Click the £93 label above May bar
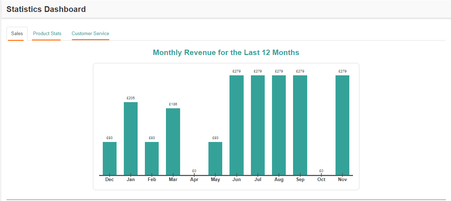 215,138
